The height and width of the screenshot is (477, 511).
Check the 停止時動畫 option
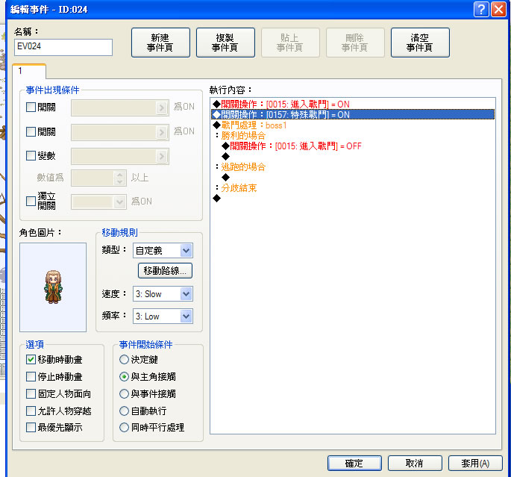point(31,376)
